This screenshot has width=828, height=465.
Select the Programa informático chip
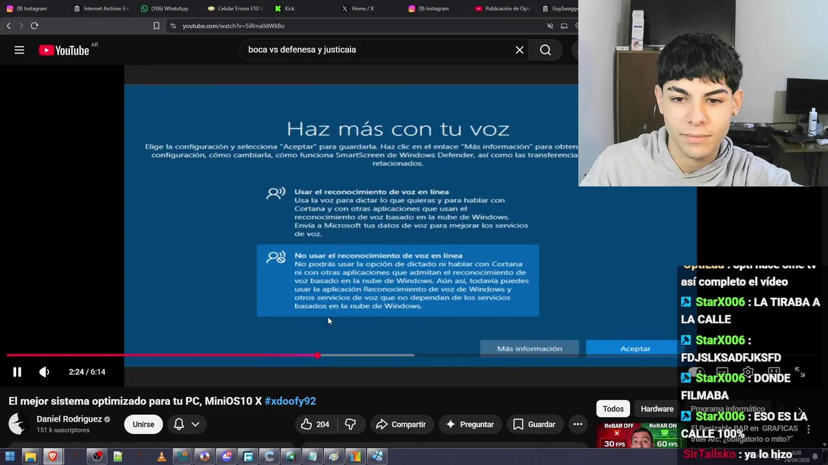[x=728, y=409]
